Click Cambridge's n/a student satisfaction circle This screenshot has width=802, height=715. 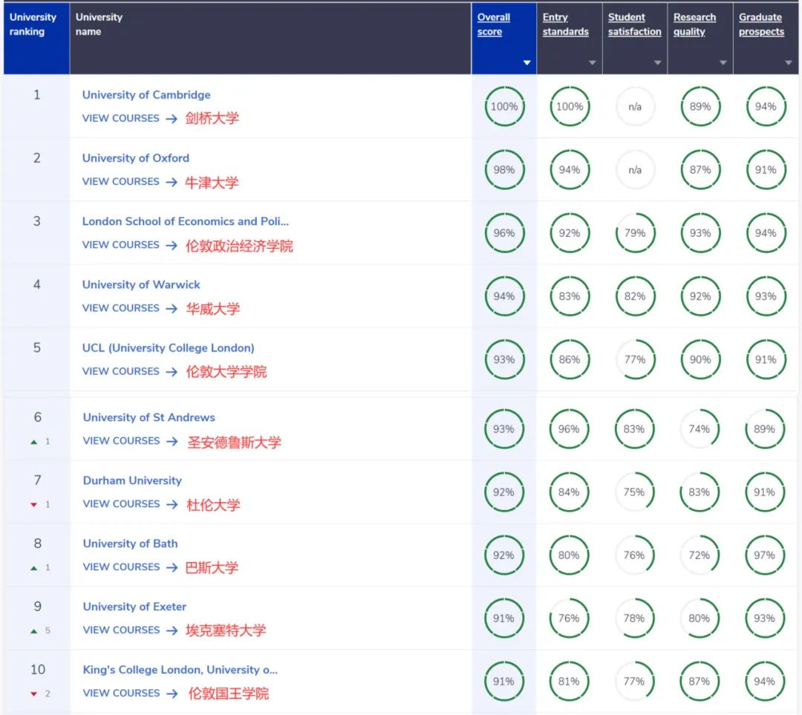coord(635,106)
